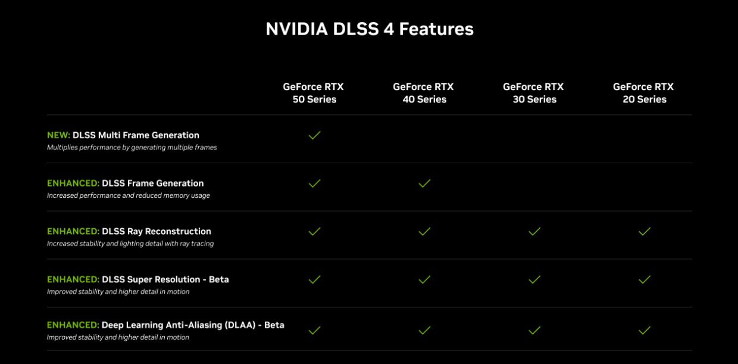Image resolution: width=738 pixels, height=364 pixels.
Task: Click the Super Resolution checkmark under RTX 40 Series
Action: click(424, 279)
